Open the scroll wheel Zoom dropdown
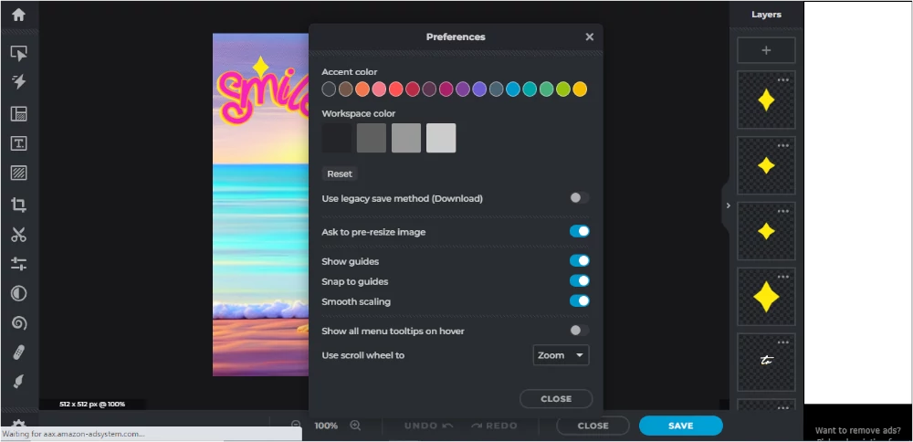The image size is (913, 442). [561, 355]
